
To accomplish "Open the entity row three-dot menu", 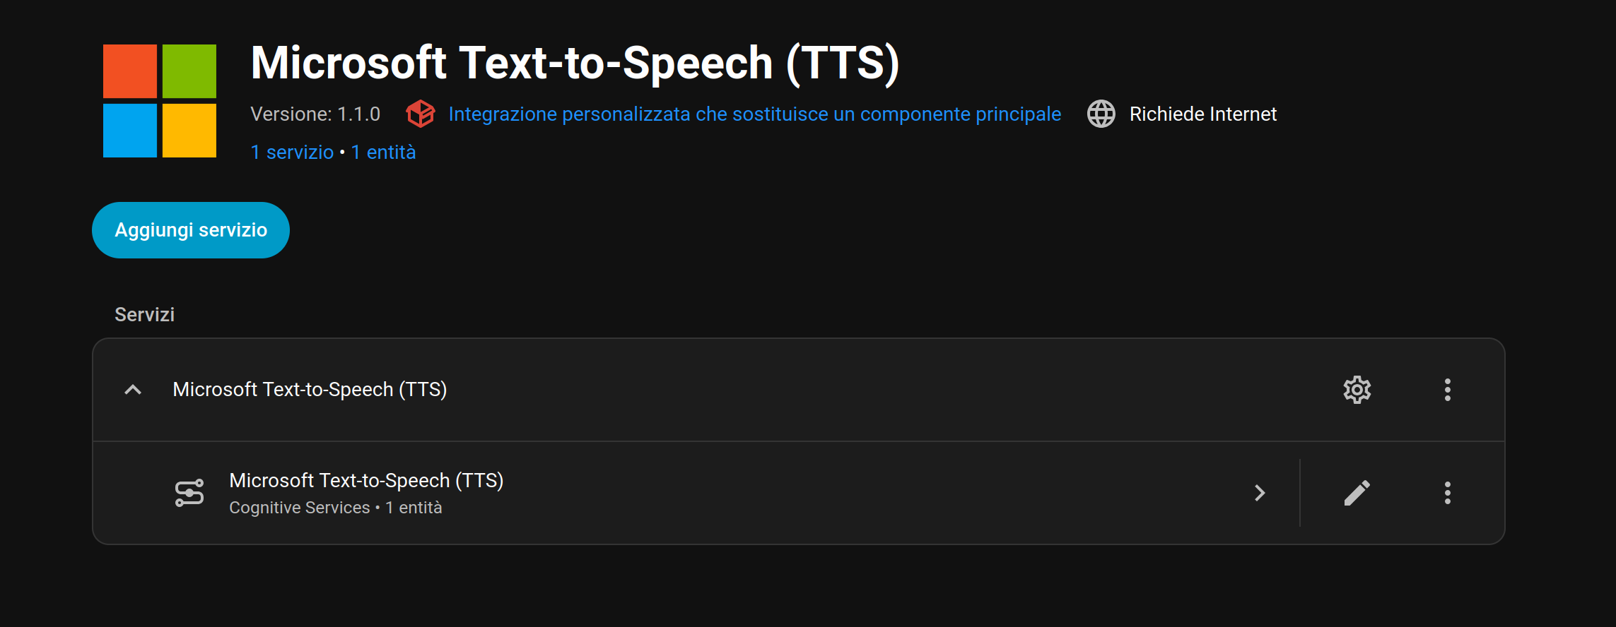I will [1447, 492].
